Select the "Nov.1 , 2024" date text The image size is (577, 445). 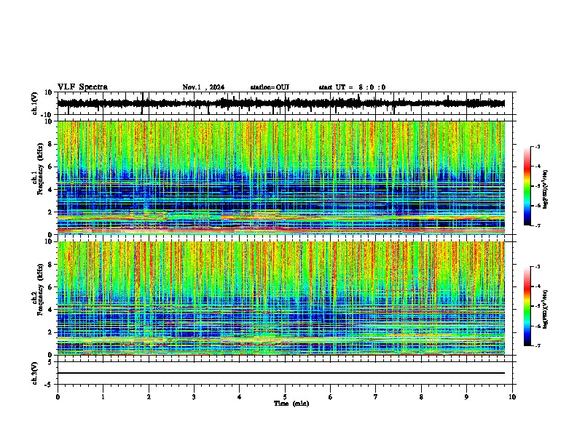click(x=203, y=87)
